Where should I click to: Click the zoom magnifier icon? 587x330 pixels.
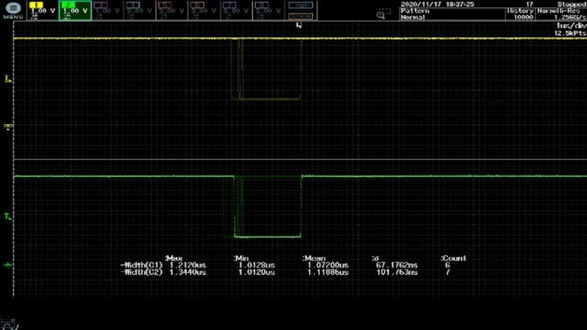click(x=381, y=15)
